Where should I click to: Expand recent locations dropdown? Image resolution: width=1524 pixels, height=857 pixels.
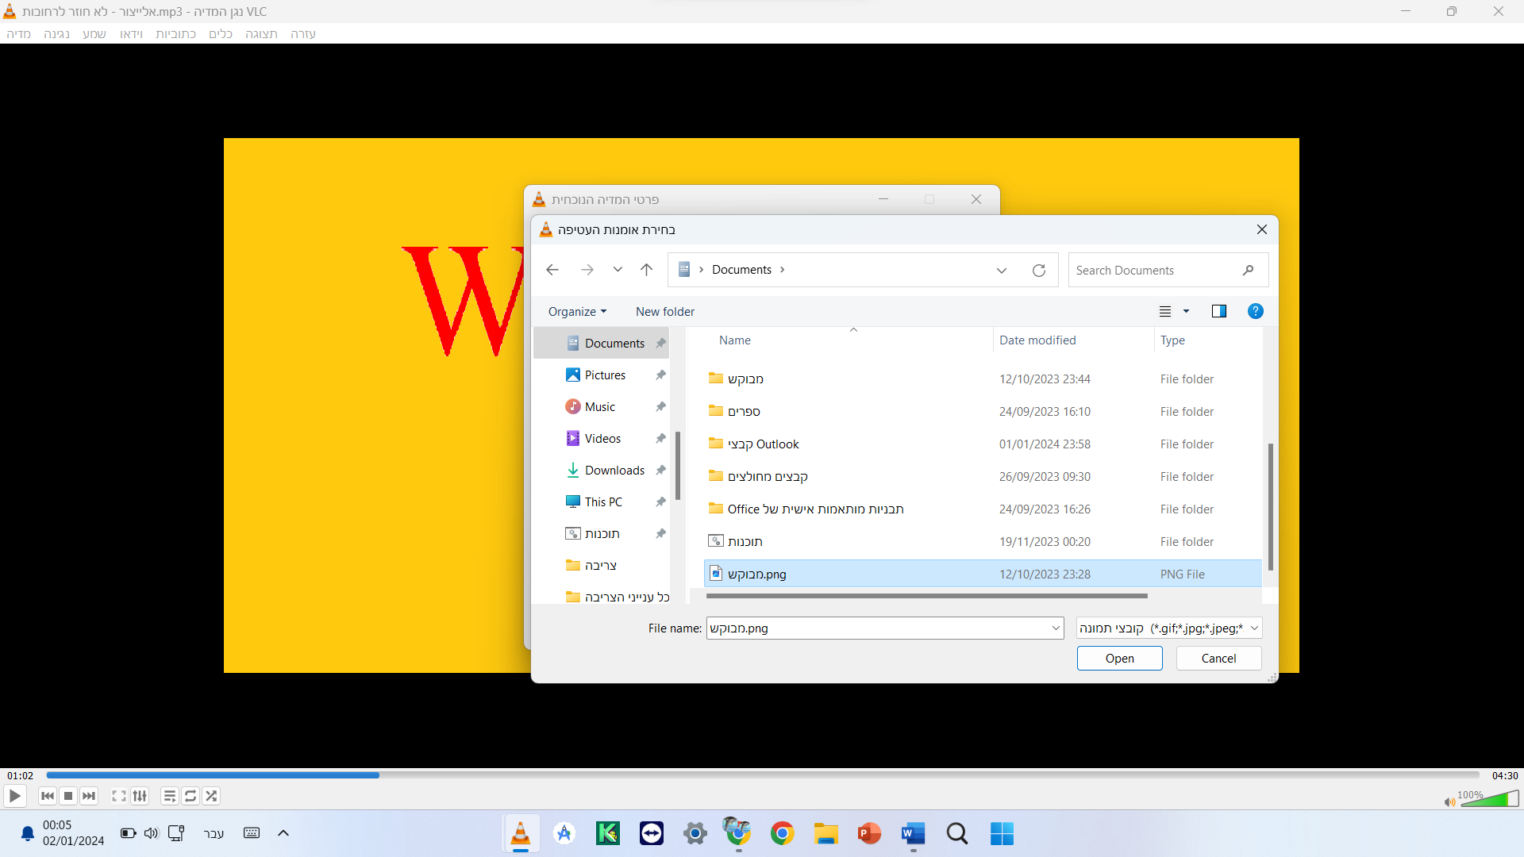point(618,270)
